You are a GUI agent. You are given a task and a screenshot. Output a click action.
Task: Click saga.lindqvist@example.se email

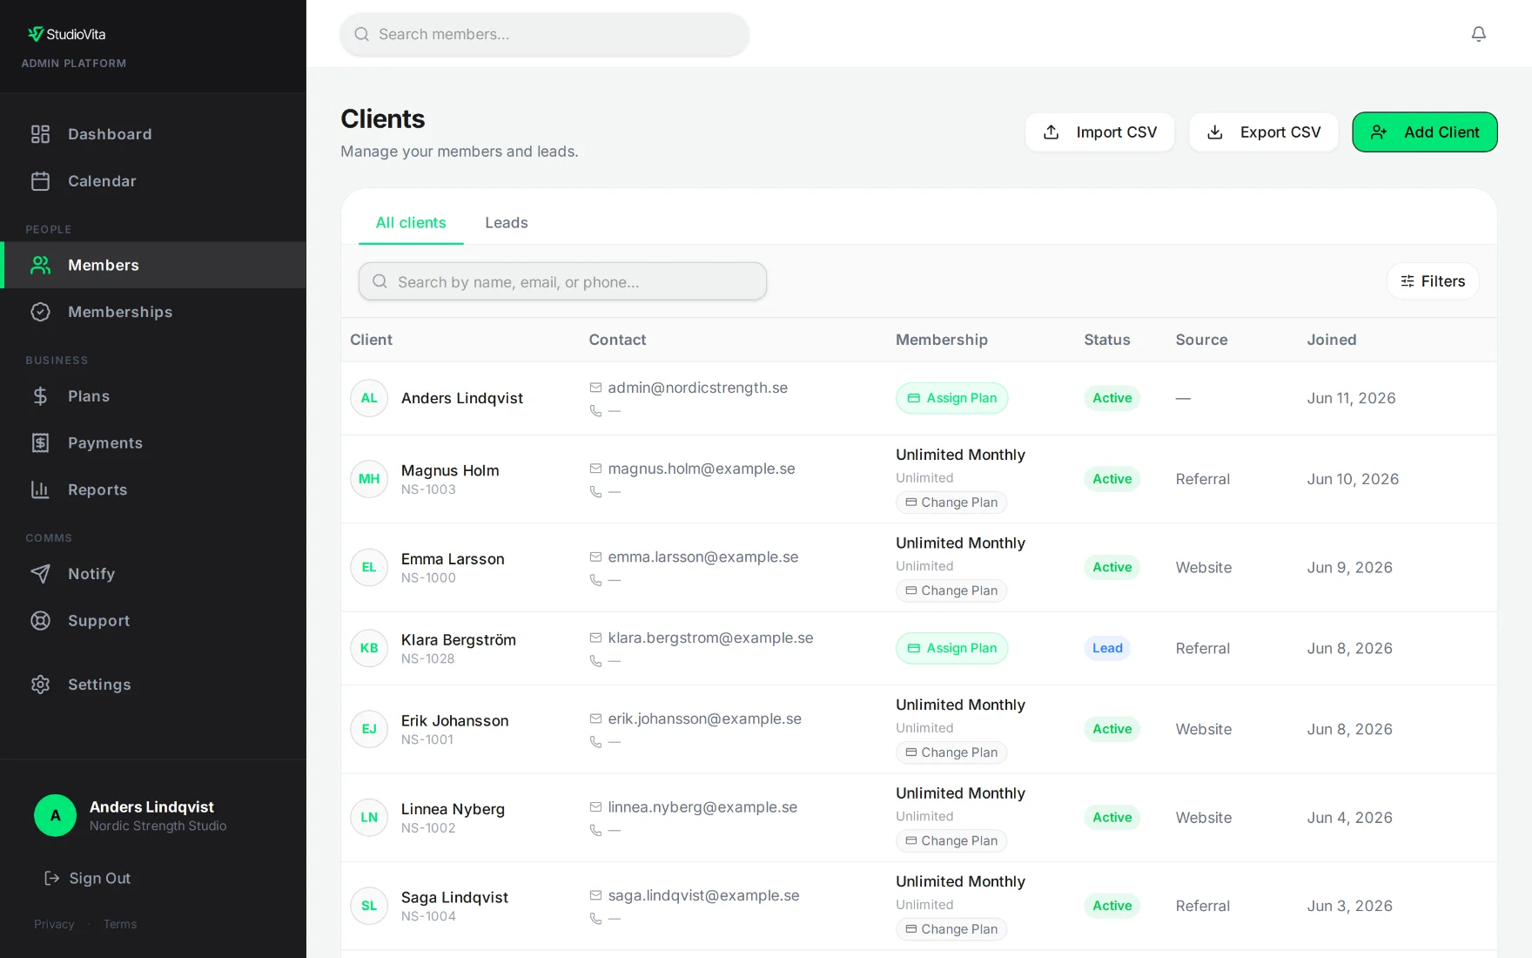click(703, 895)
